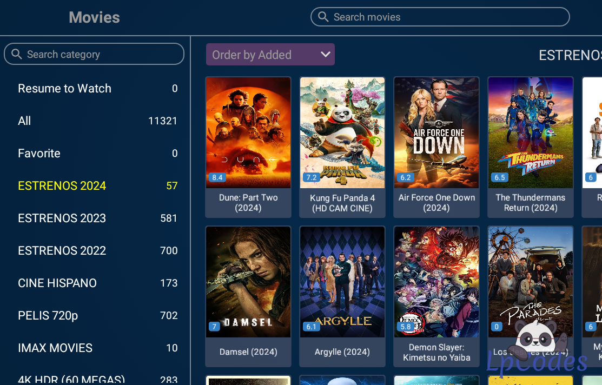This screenshot has height=385, width=602.
Task: Click the 8.4 rating badge on Dune poster
Action: pyautogui.click(x=217, y=177)
